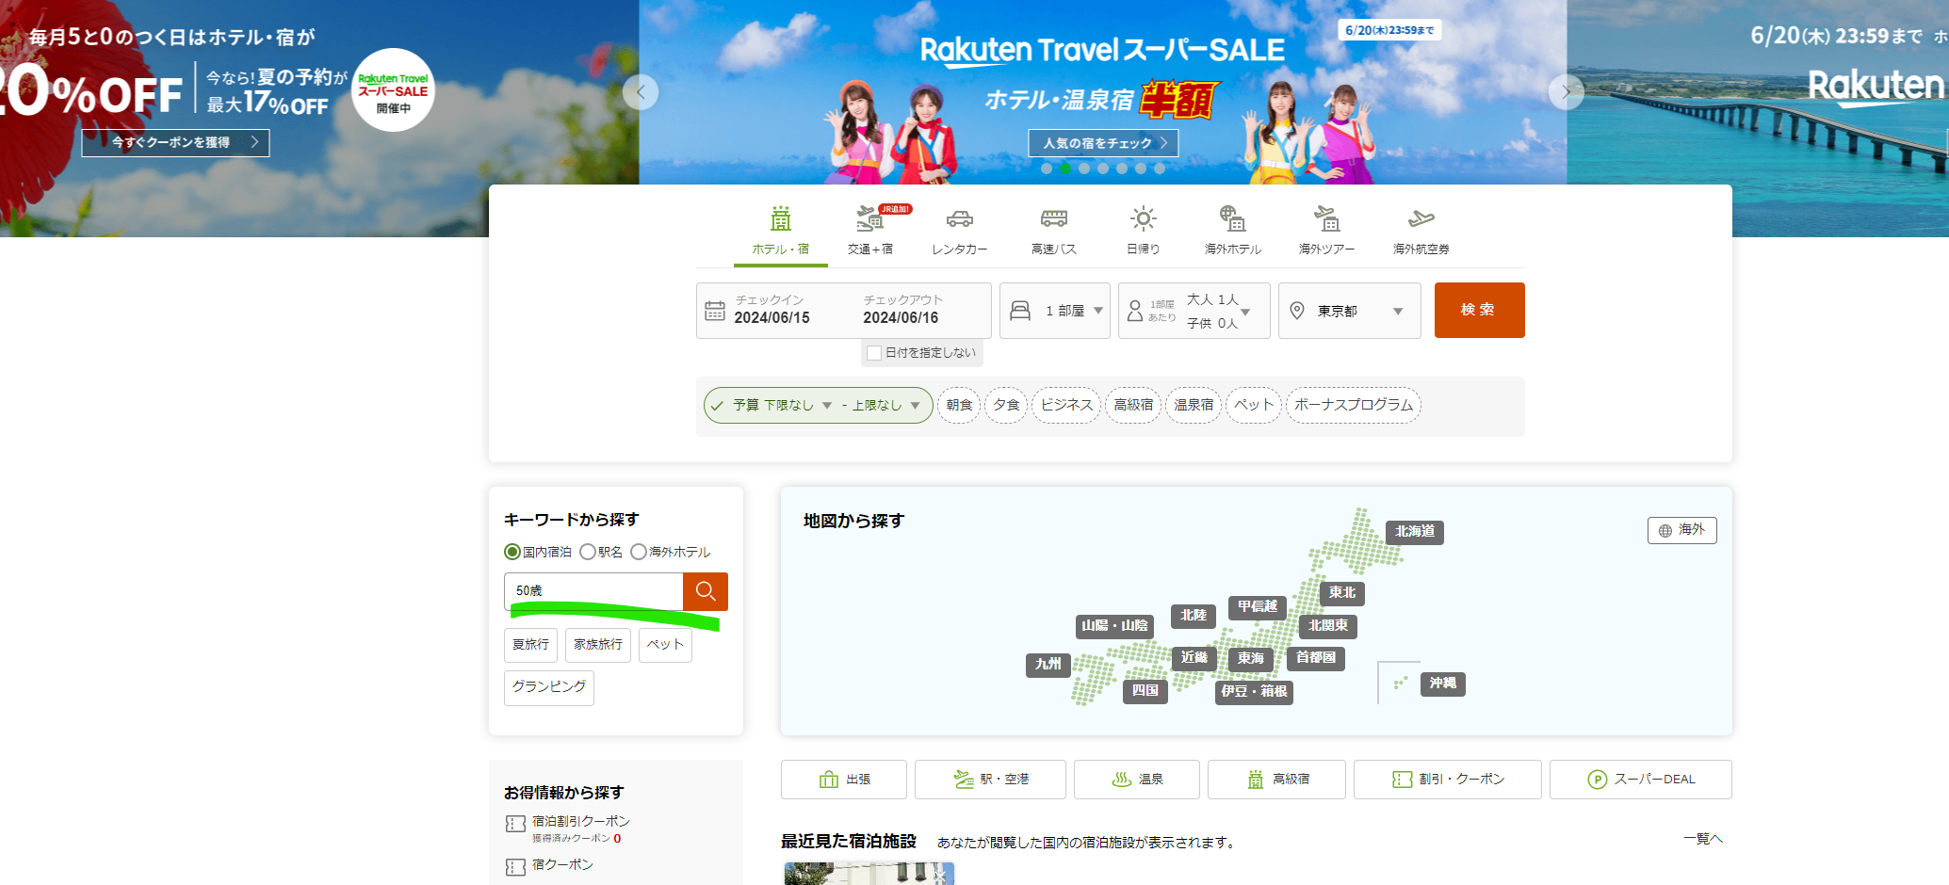Open the 東京都 prefecture dropdown
Image resolution: width=1949 pixels, height=885 pixels.
1350,311
